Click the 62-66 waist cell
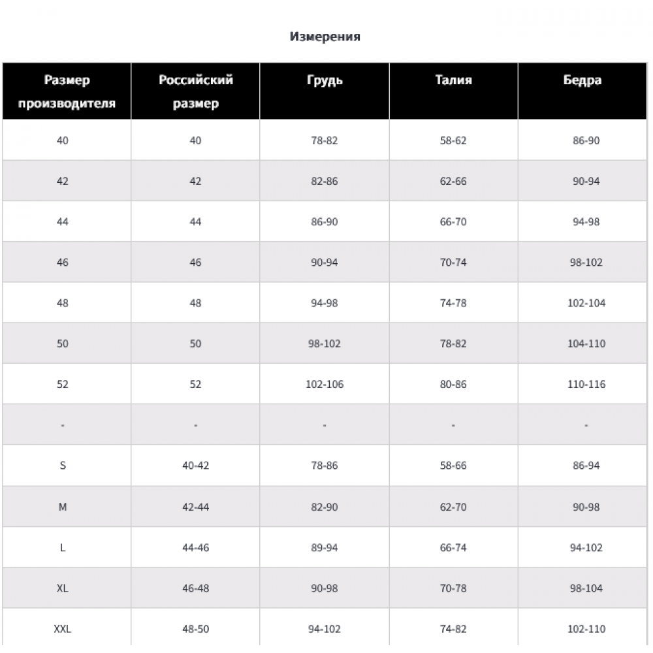Screen dimensions: 653x653 point(454,181)
